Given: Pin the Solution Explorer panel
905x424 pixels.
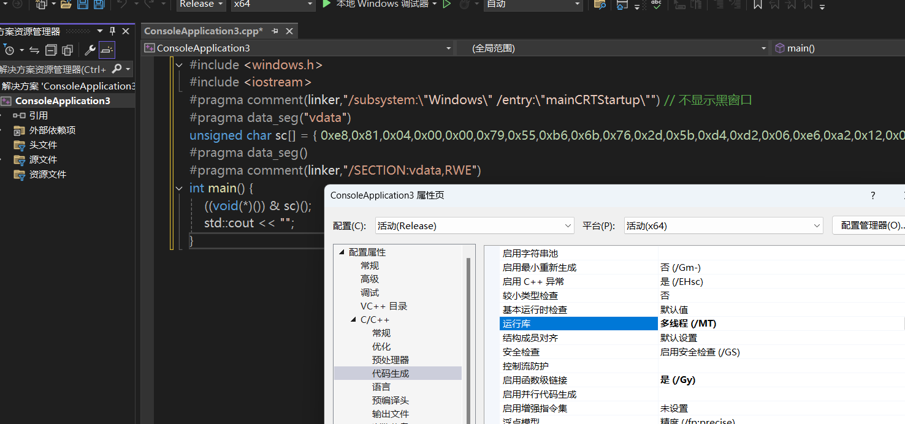Looking at the screenshot, I should click(112, 31).
